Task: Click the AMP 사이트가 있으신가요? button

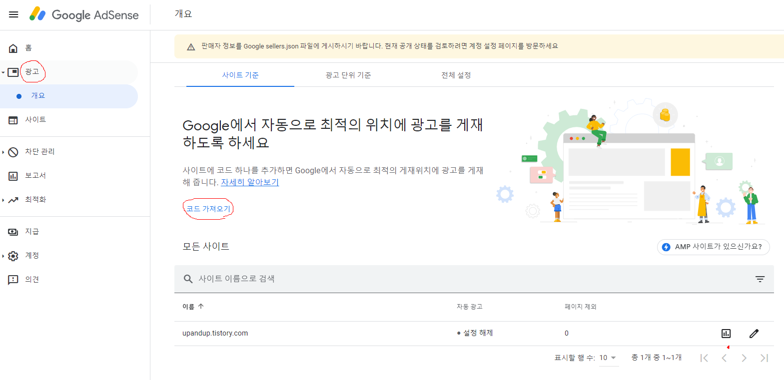Action: click(713, 247)
